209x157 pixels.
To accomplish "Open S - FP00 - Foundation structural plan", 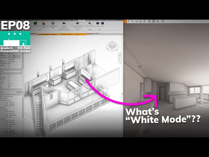I will 9,104.
